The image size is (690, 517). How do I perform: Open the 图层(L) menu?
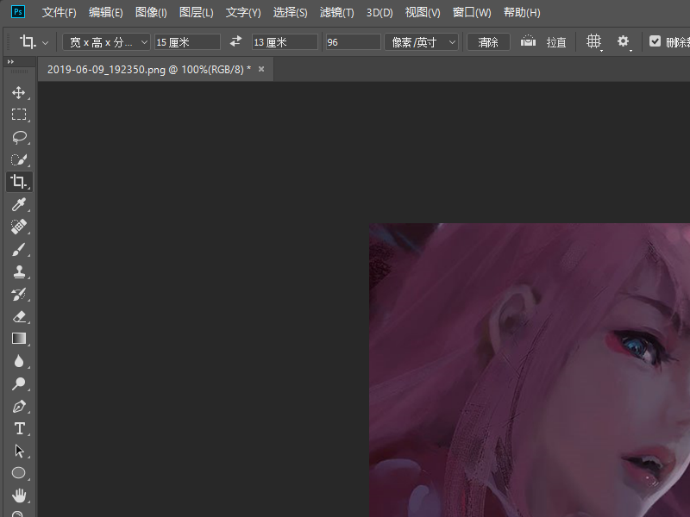coord(197,13)
